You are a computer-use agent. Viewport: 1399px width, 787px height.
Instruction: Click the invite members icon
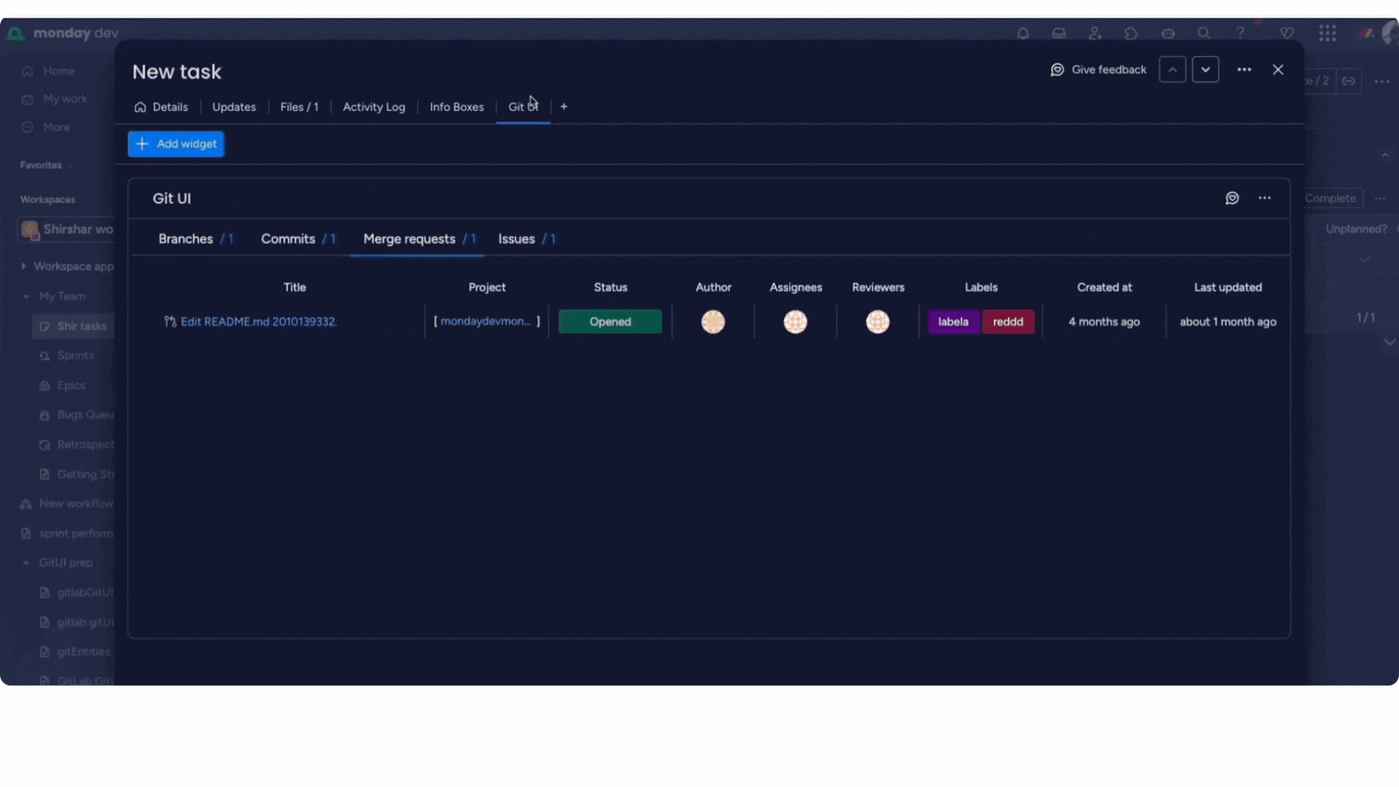pyautogui.click(x=1094, y=34)
